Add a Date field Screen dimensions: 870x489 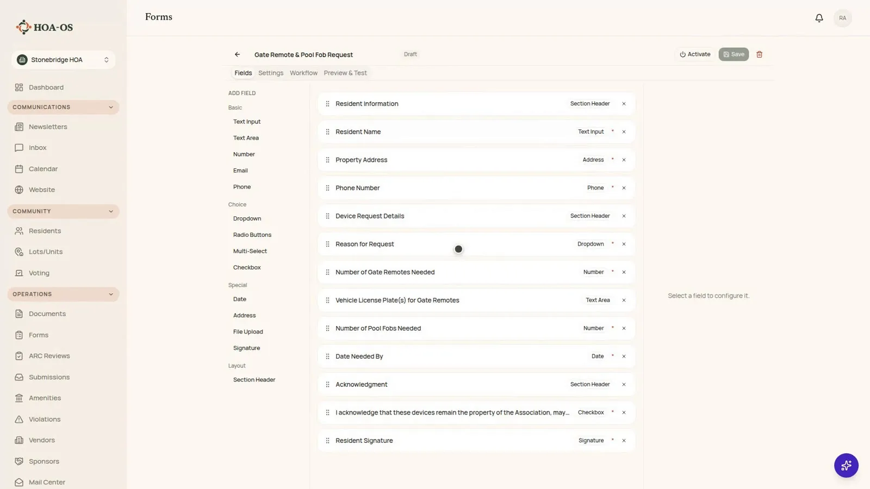(240, 299)
